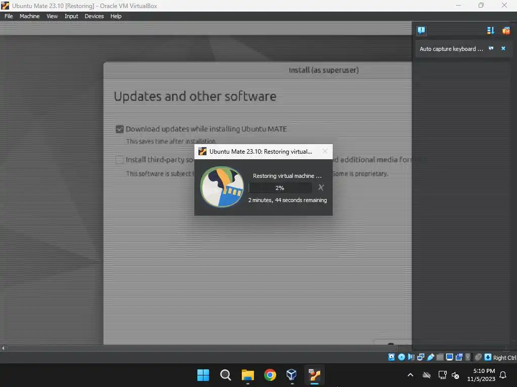This screenshot has width=517, height=387.
Task: Open Google Chrome from taskbar
Action: tap(270, 375)
